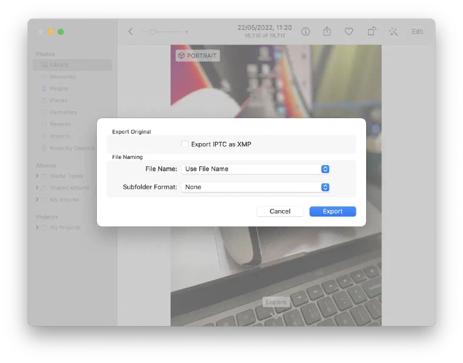
Task: Open the File Name dropdown
Action: [x=255, y=169]
